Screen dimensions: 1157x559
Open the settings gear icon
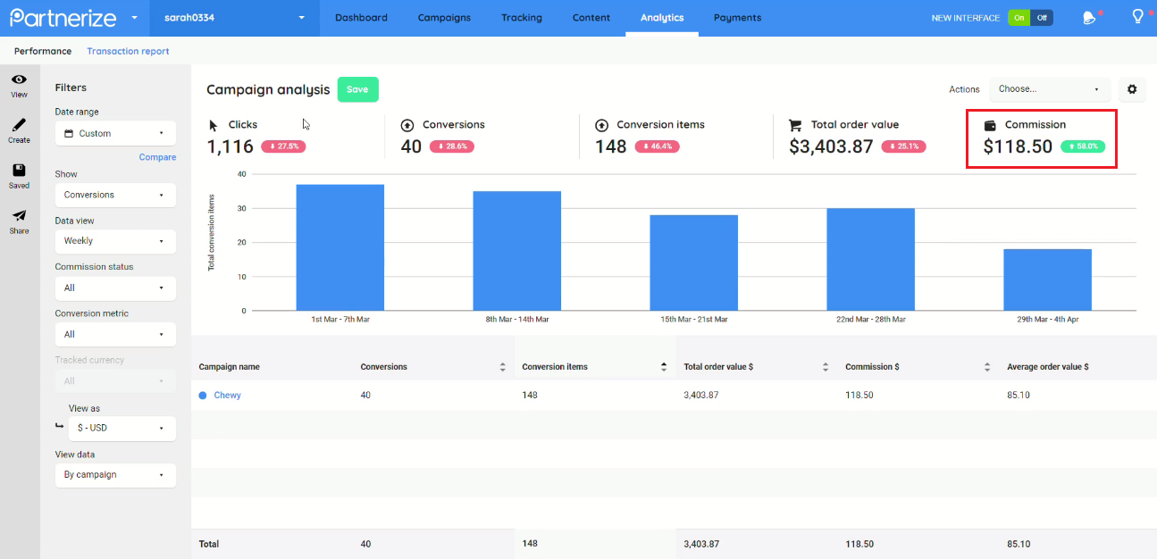tap(1132, 89)
